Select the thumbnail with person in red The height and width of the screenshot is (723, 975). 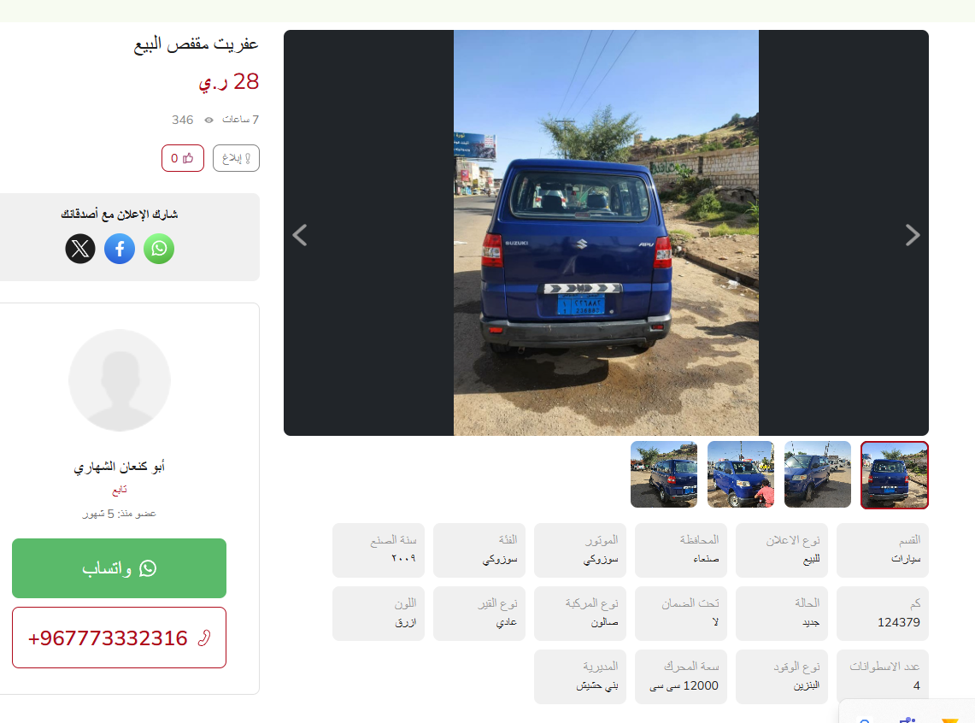(741, 475)
